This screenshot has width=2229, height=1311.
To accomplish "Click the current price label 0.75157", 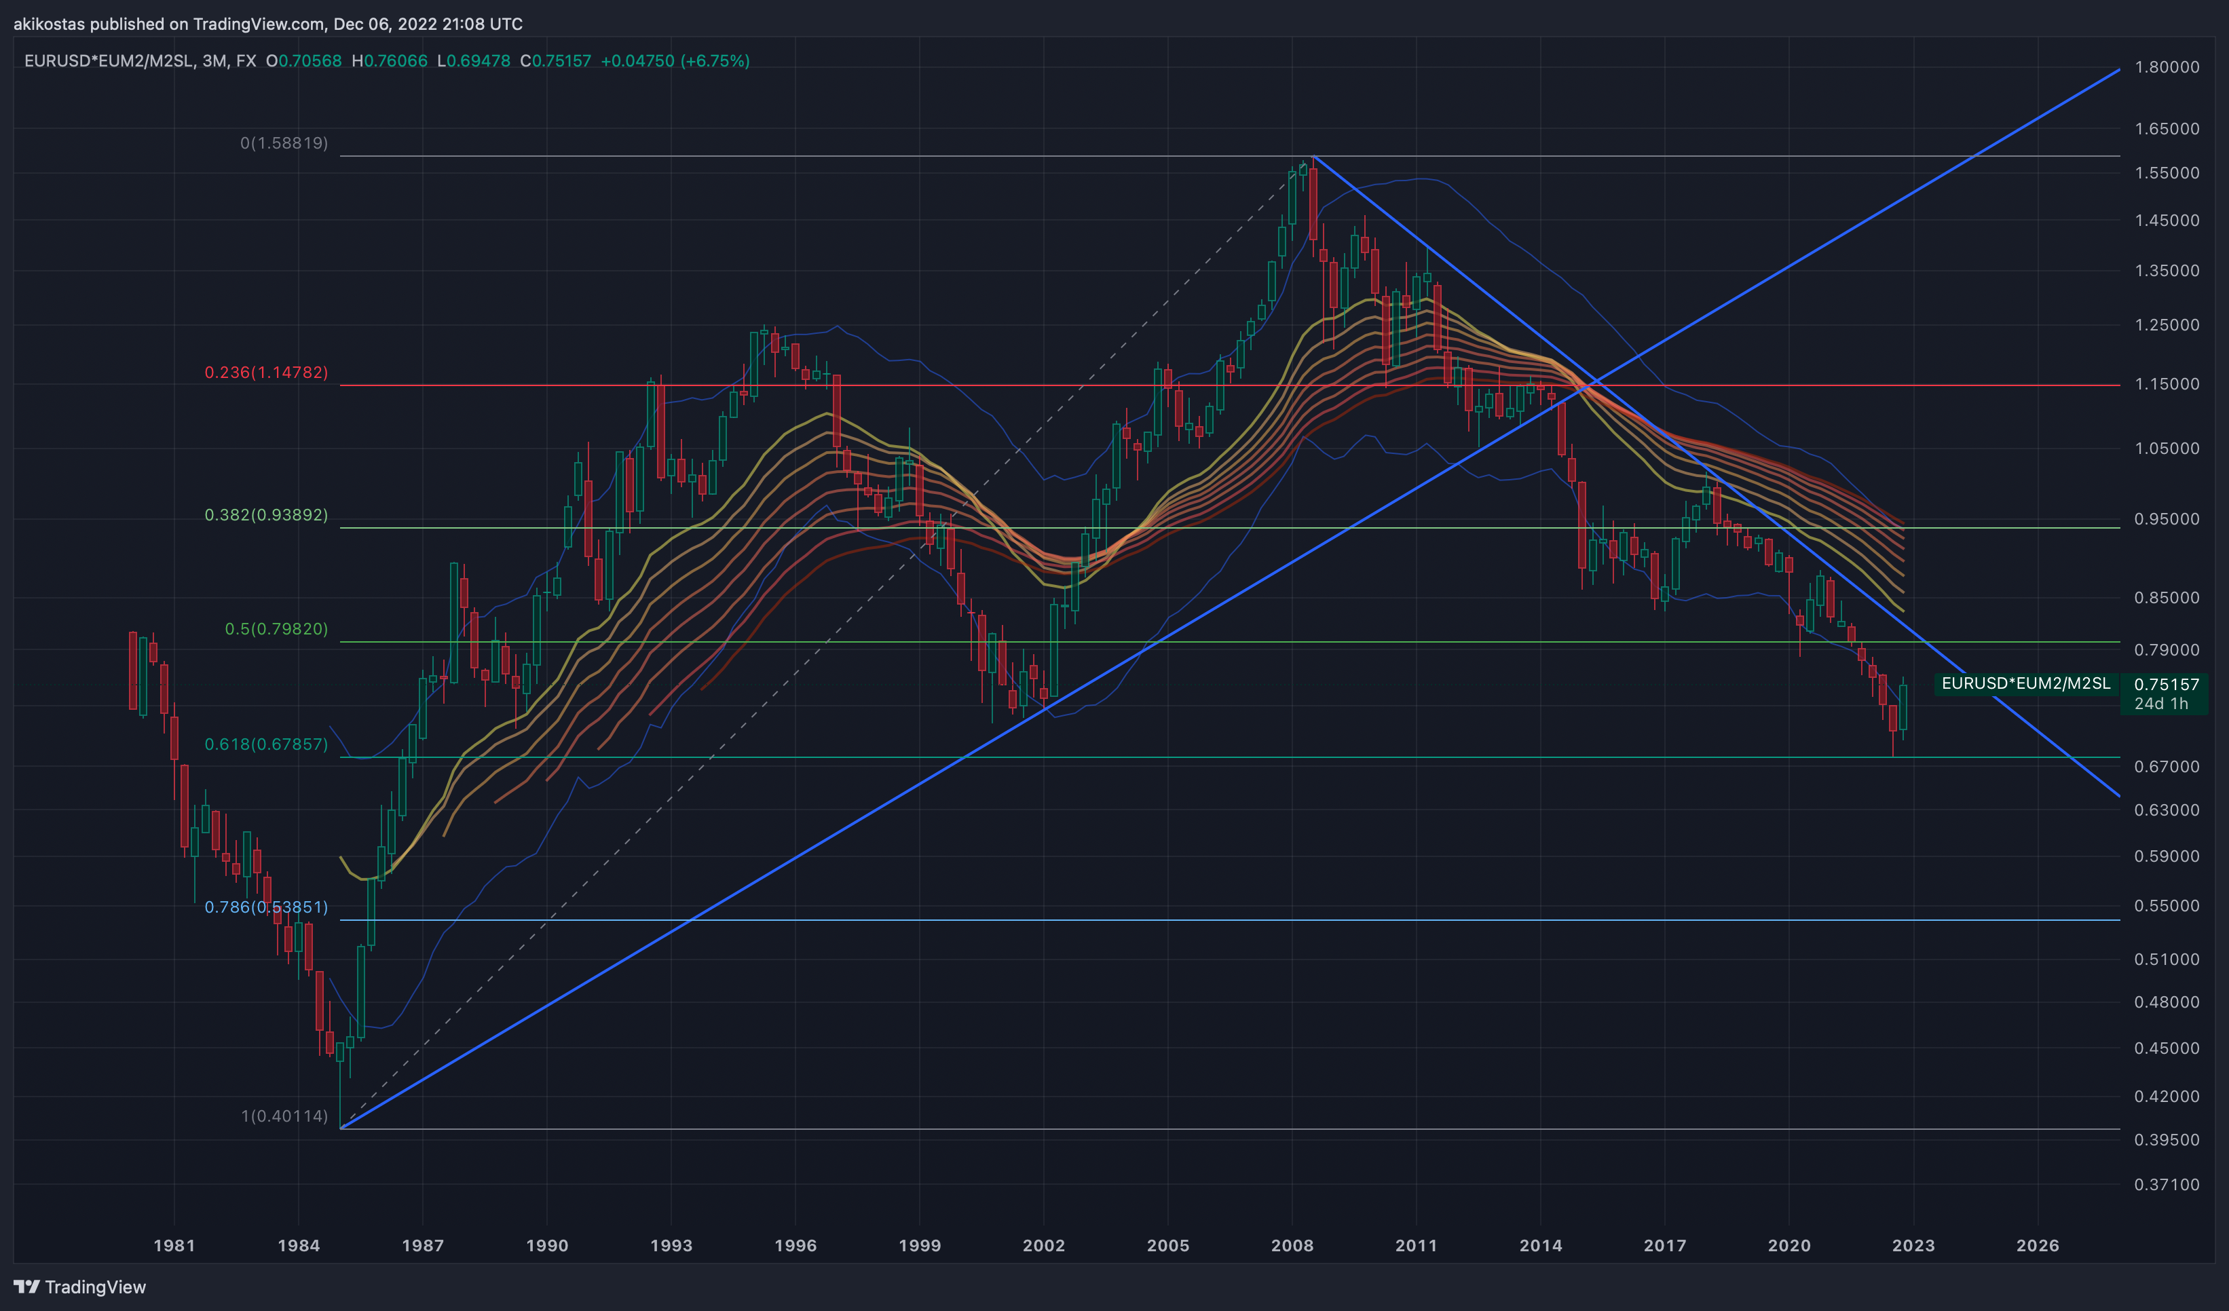I will click(2166, 684).
